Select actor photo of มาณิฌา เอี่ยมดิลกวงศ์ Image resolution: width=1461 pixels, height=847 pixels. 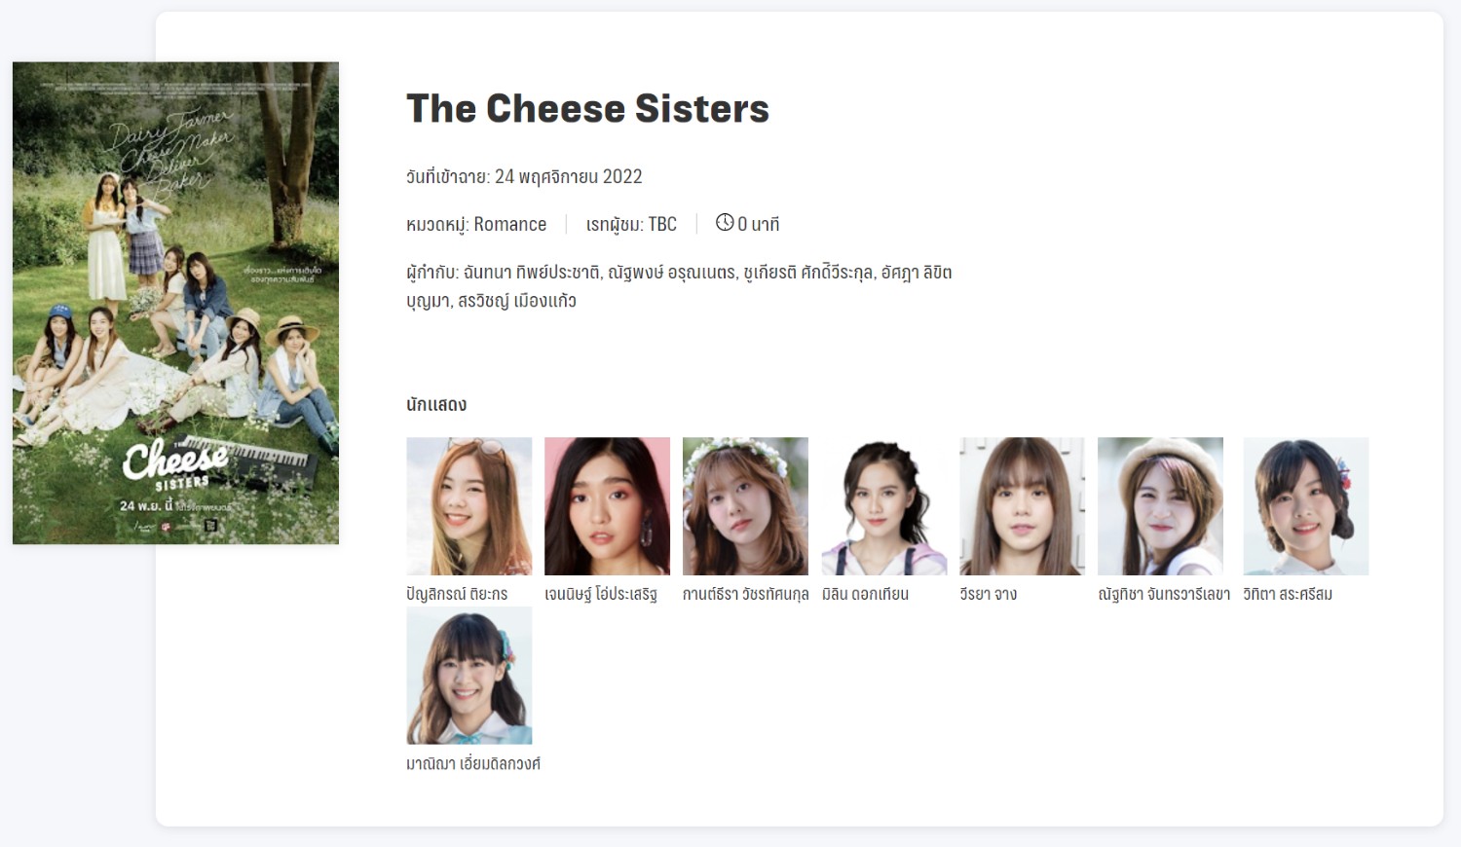point(469,676)
